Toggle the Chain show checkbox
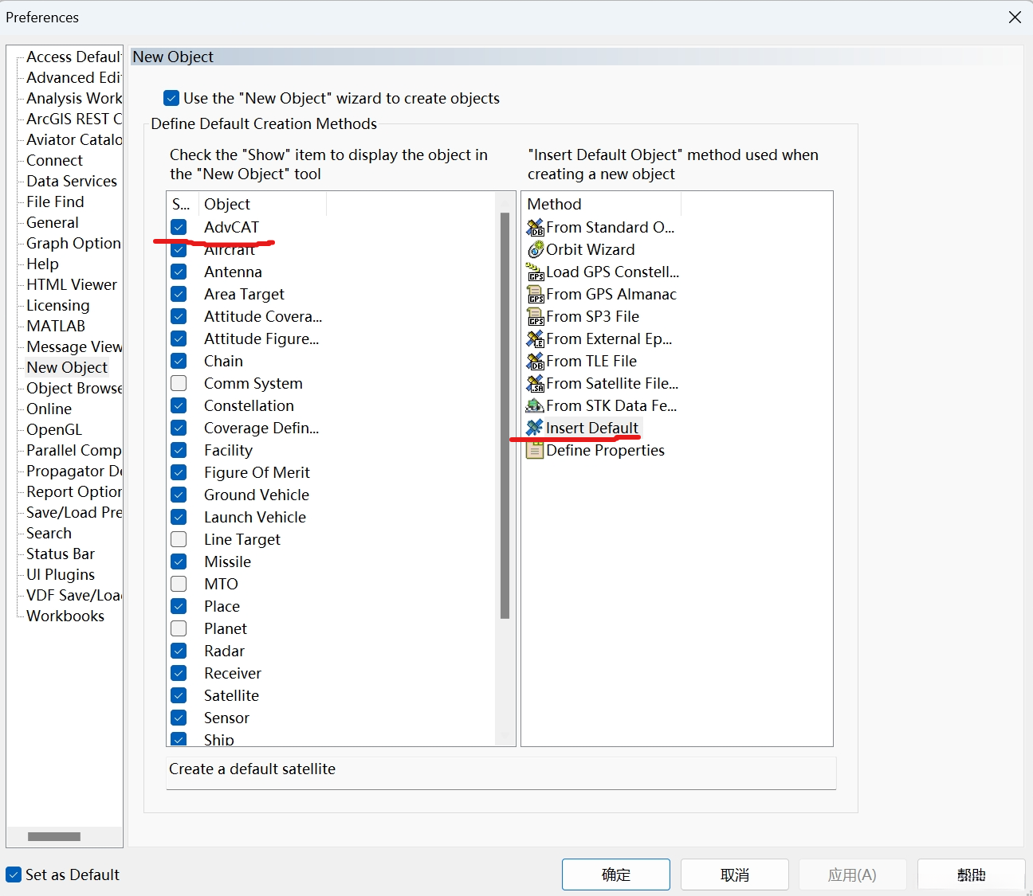Image resolution: width=1033 pixels, height=896 pixels. click(x=179, y=361)
